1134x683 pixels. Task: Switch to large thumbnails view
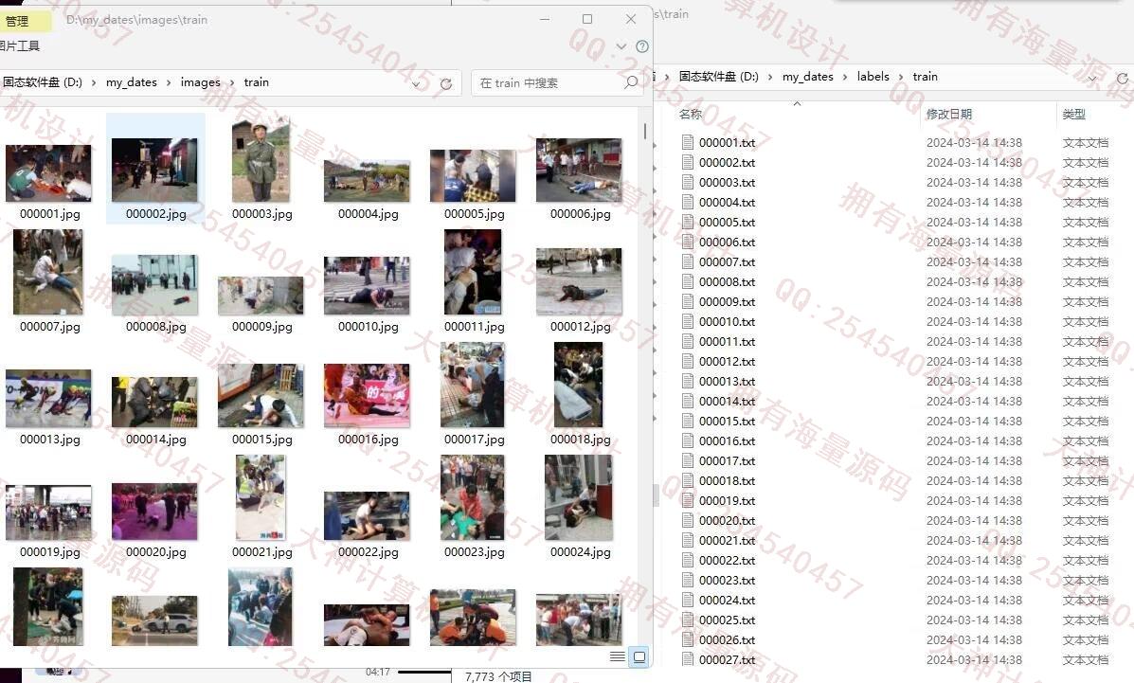pyautogui.click(x=639, y=656)
